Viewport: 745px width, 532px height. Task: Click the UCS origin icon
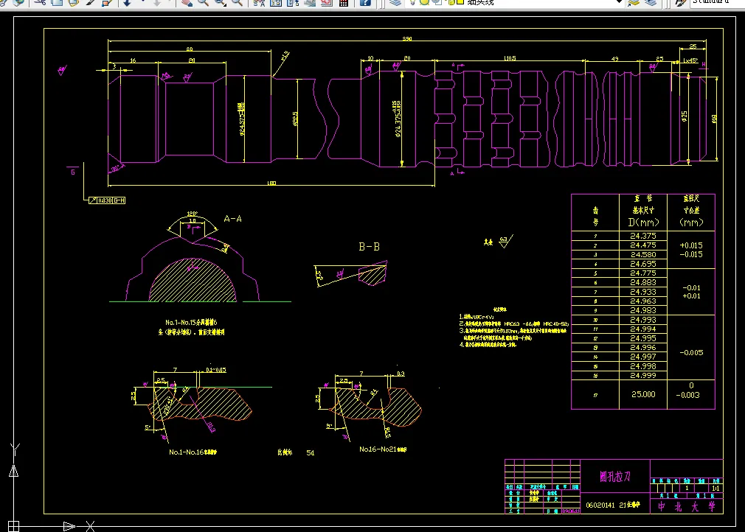click(14, 526)
